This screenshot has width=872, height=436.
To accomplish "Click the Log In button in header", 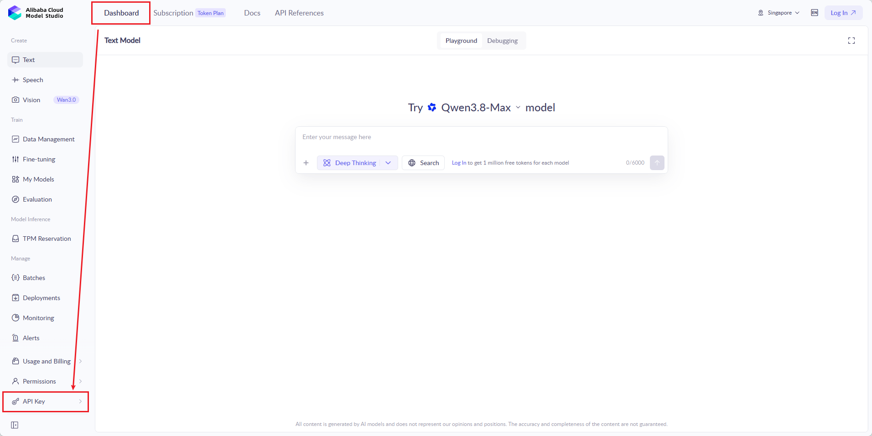I will (x=843, y=13).
